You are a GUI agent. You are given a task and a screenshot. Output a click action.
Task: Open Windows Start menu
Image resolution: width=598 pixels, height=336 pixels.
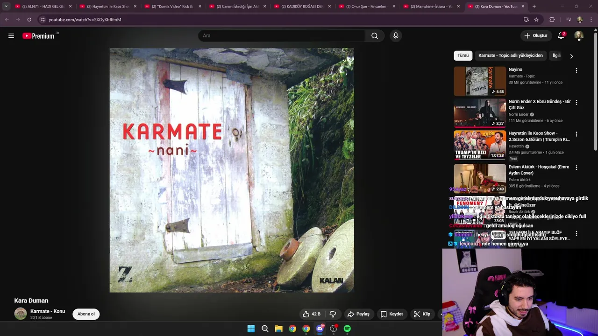251,329
